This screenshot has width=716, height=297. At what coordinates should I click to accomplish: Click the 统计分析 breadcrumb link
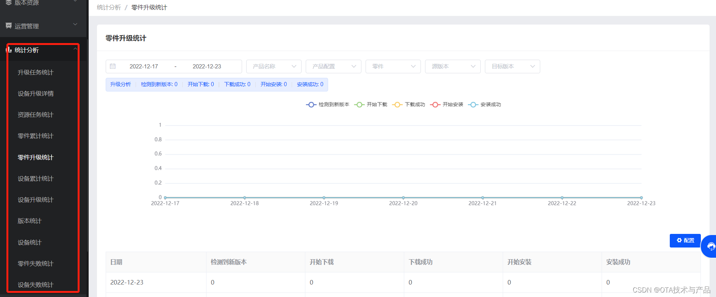[x=109, y=8]
